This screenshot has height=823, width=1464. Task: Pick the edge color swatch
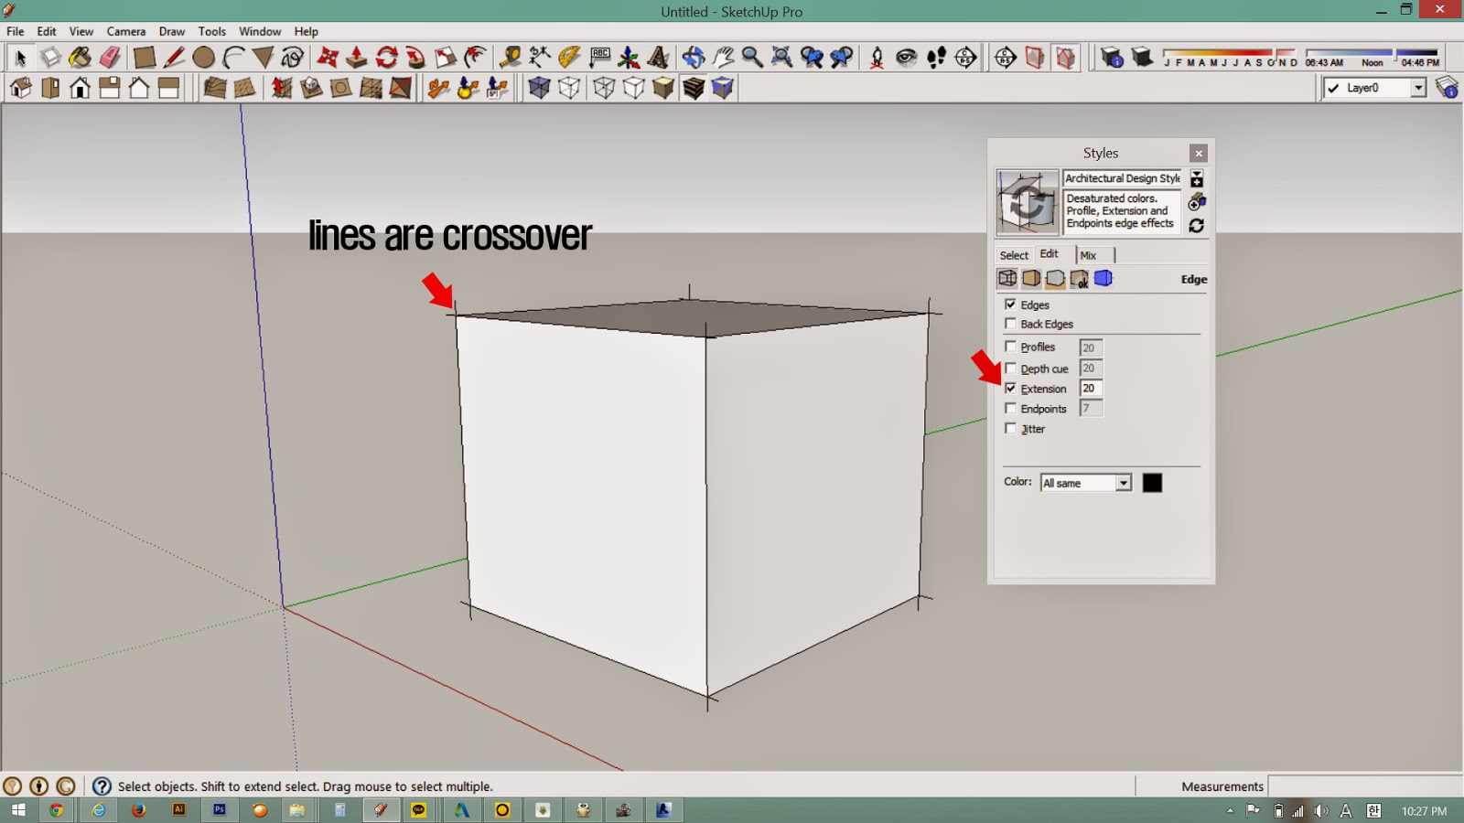click(x=1152, y=482)
